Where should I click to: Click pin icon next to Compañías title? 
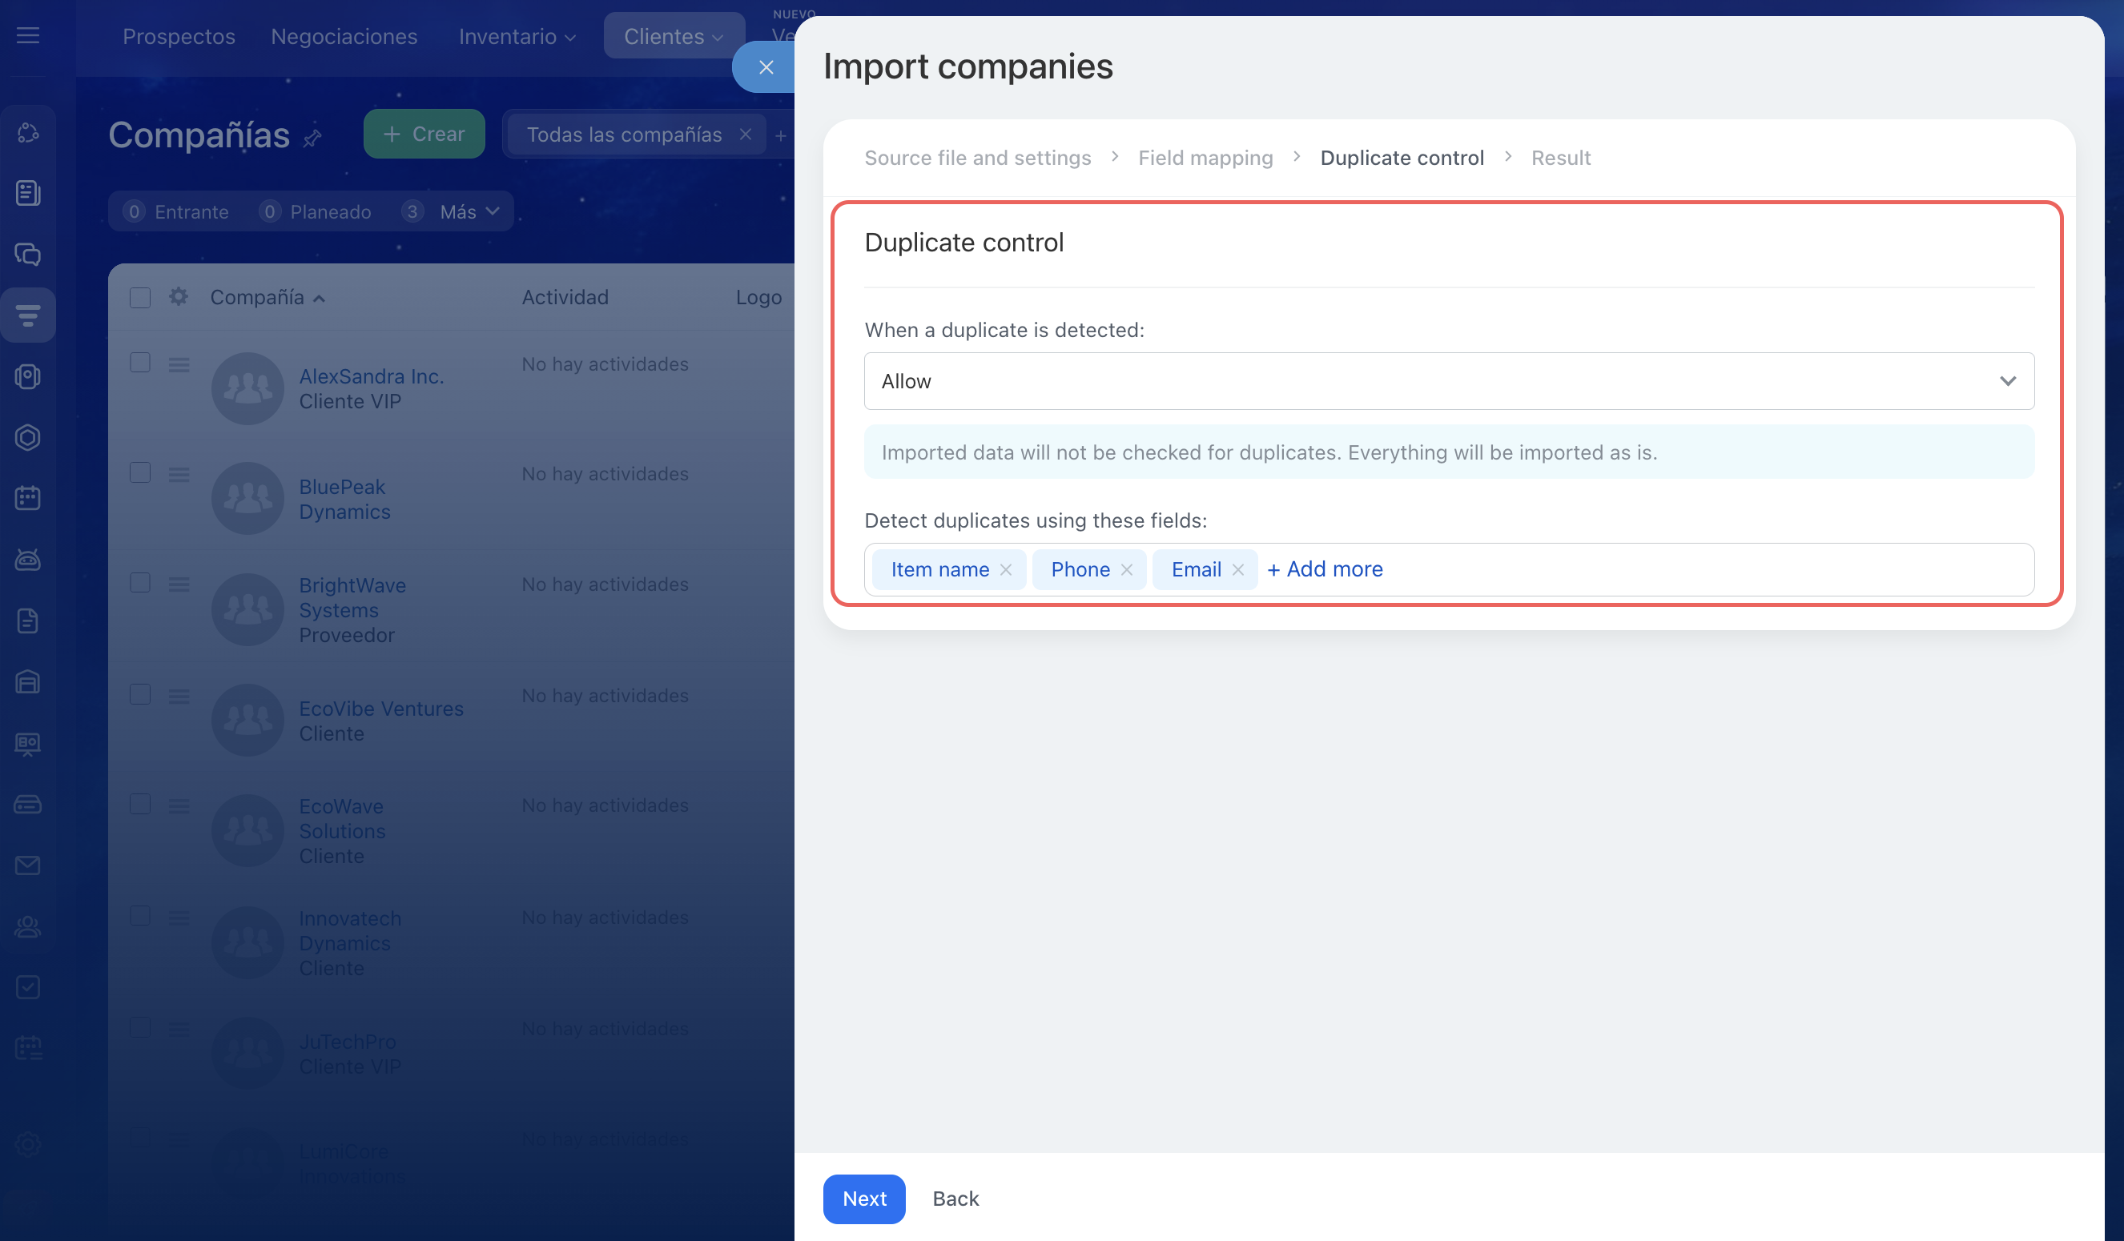[312, 138]
